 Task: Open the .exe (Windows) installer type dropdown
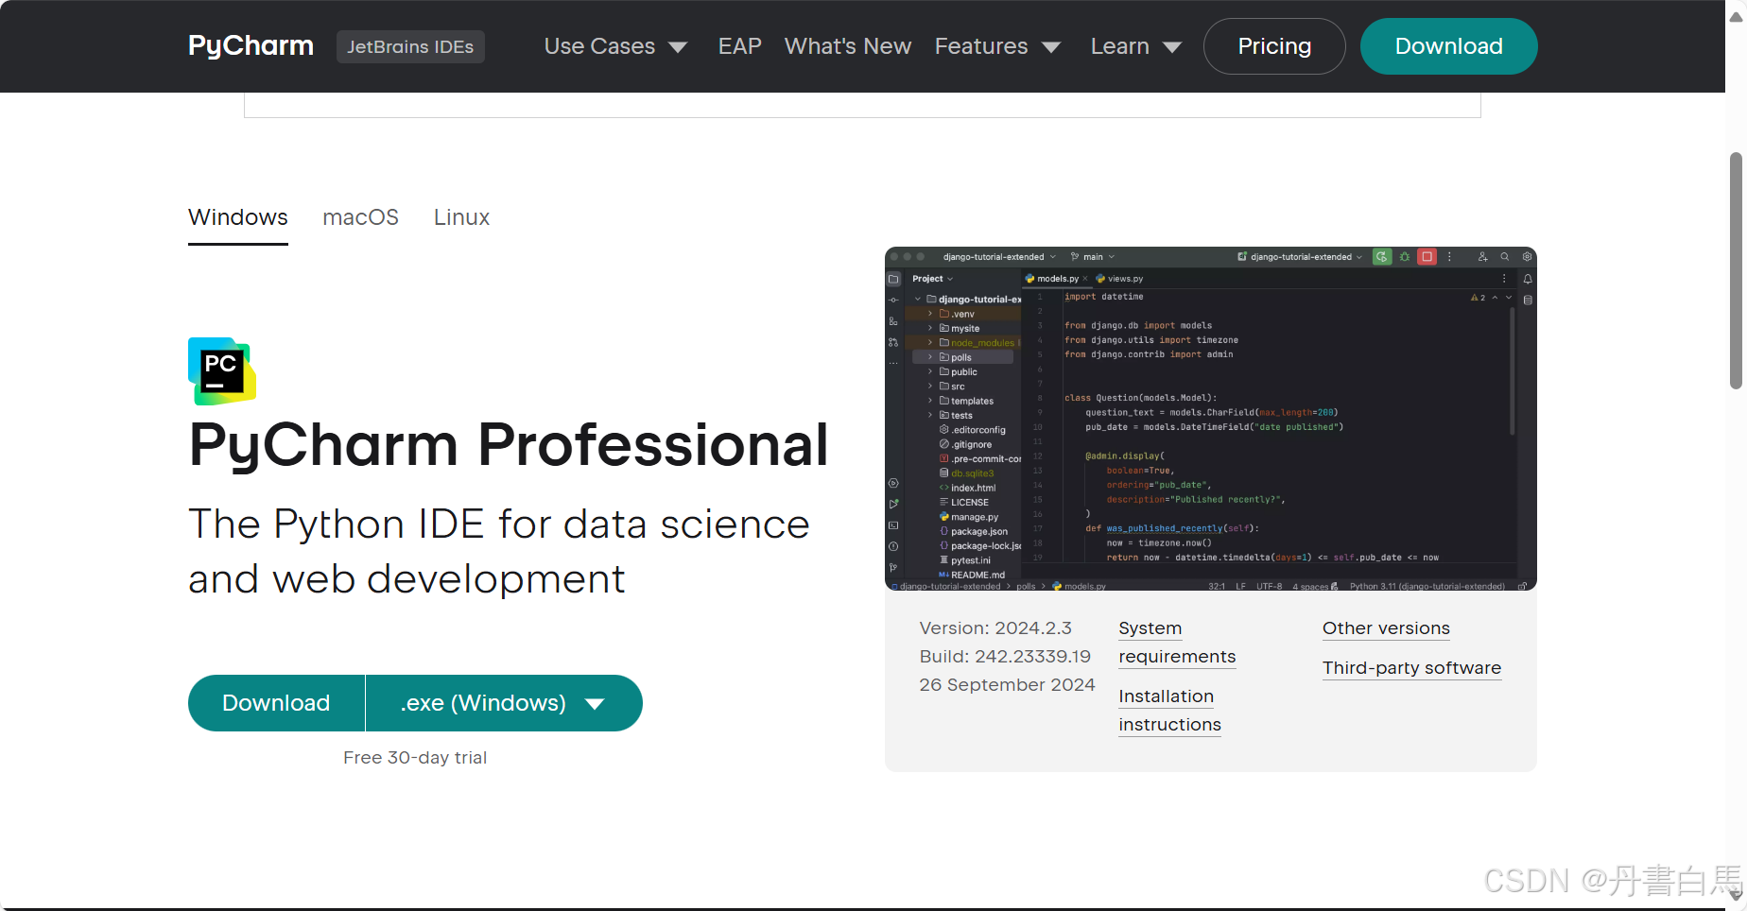pos(504,703)
